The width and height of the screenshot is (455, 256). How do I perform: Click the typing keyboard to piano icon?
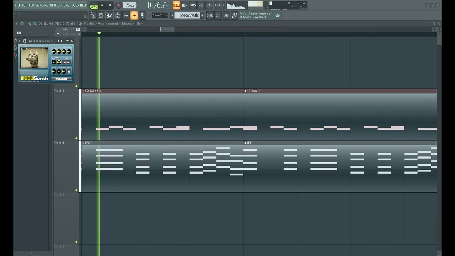coord(176,5)
